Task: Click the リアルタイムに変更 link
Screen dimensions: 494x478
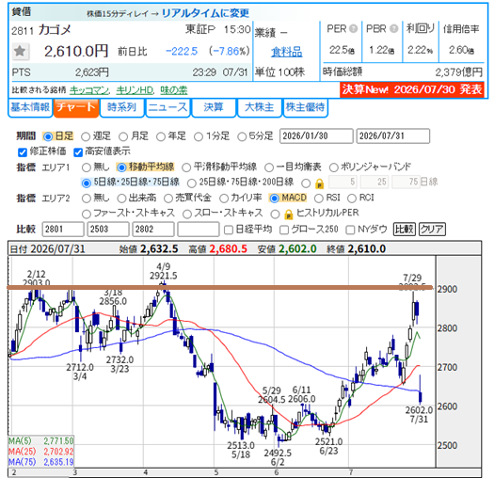Action: pos(205,13)
